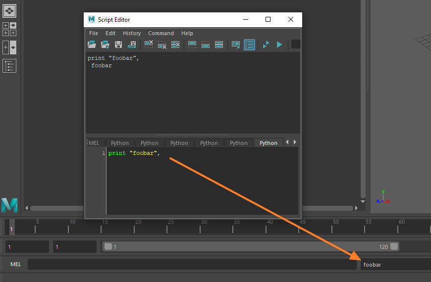
Task: Click Save Script to Shelf icon
Action: [132, 45]
